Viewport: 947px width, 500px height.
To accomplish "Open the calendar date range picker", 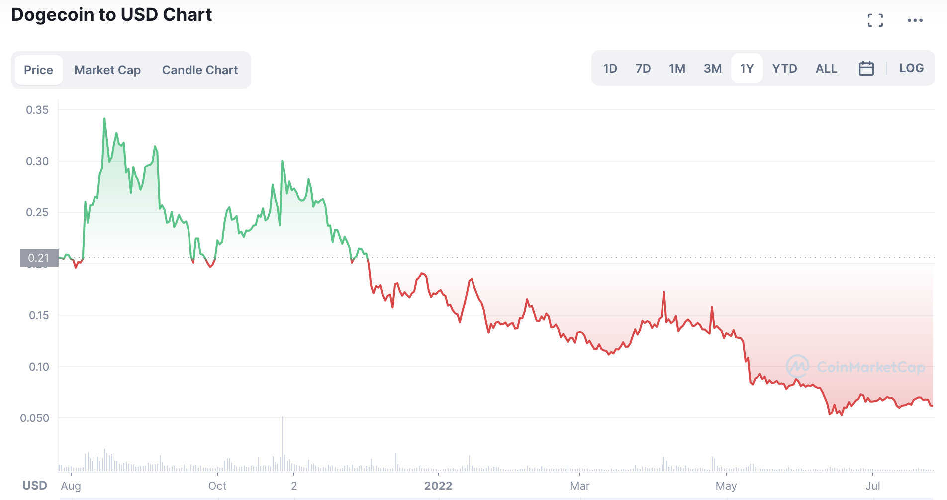I will 866,68.
